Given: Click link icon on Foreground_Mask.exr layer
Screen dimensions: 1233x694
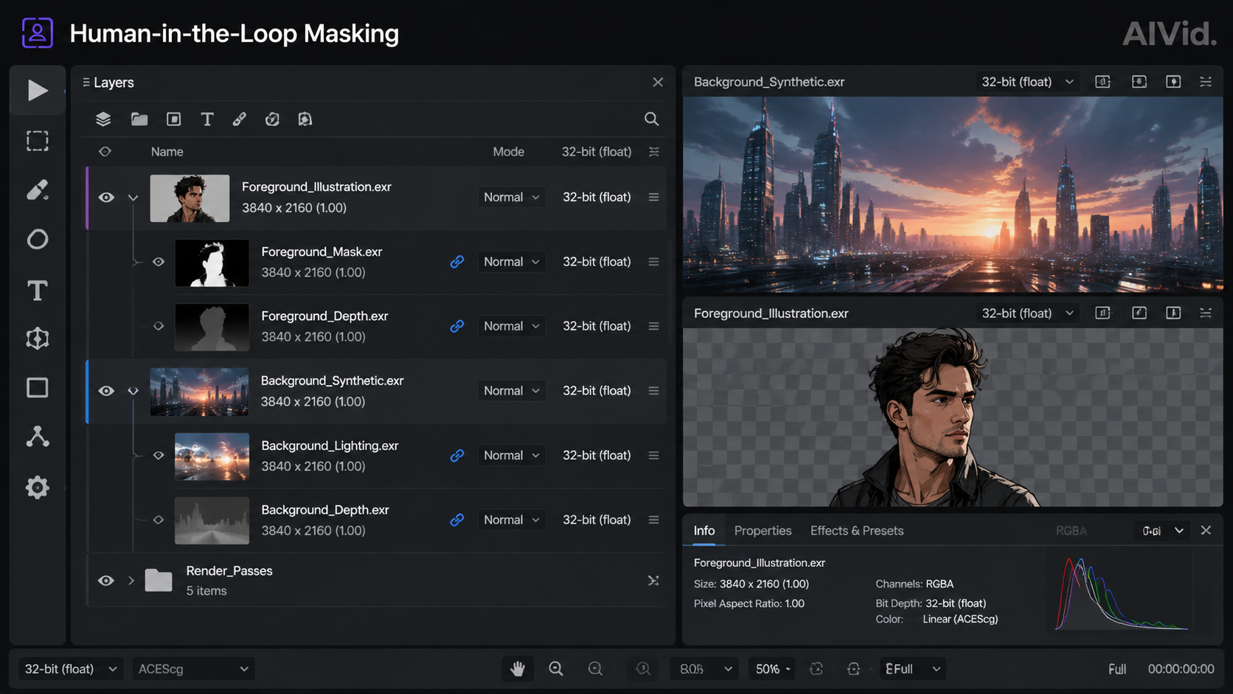Looking at the screenshot, I should point(457,262).
